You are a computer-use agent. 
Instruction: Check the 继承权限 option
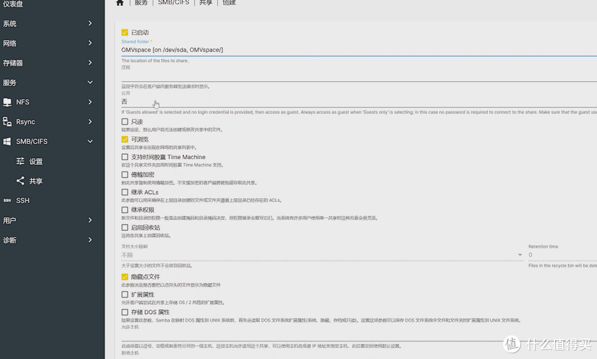click(124, 209)
